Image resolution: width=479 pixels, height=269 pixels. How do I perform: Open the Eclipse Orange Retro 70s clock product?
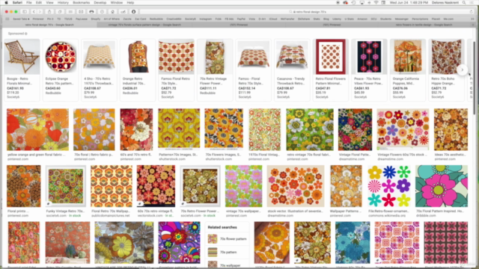(x=61, y=69)
